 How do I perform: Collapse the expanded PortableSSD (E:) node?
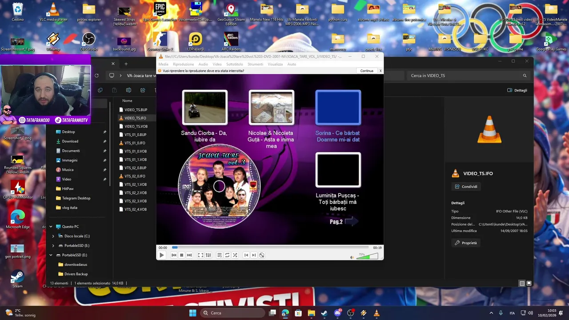[51, 255]
